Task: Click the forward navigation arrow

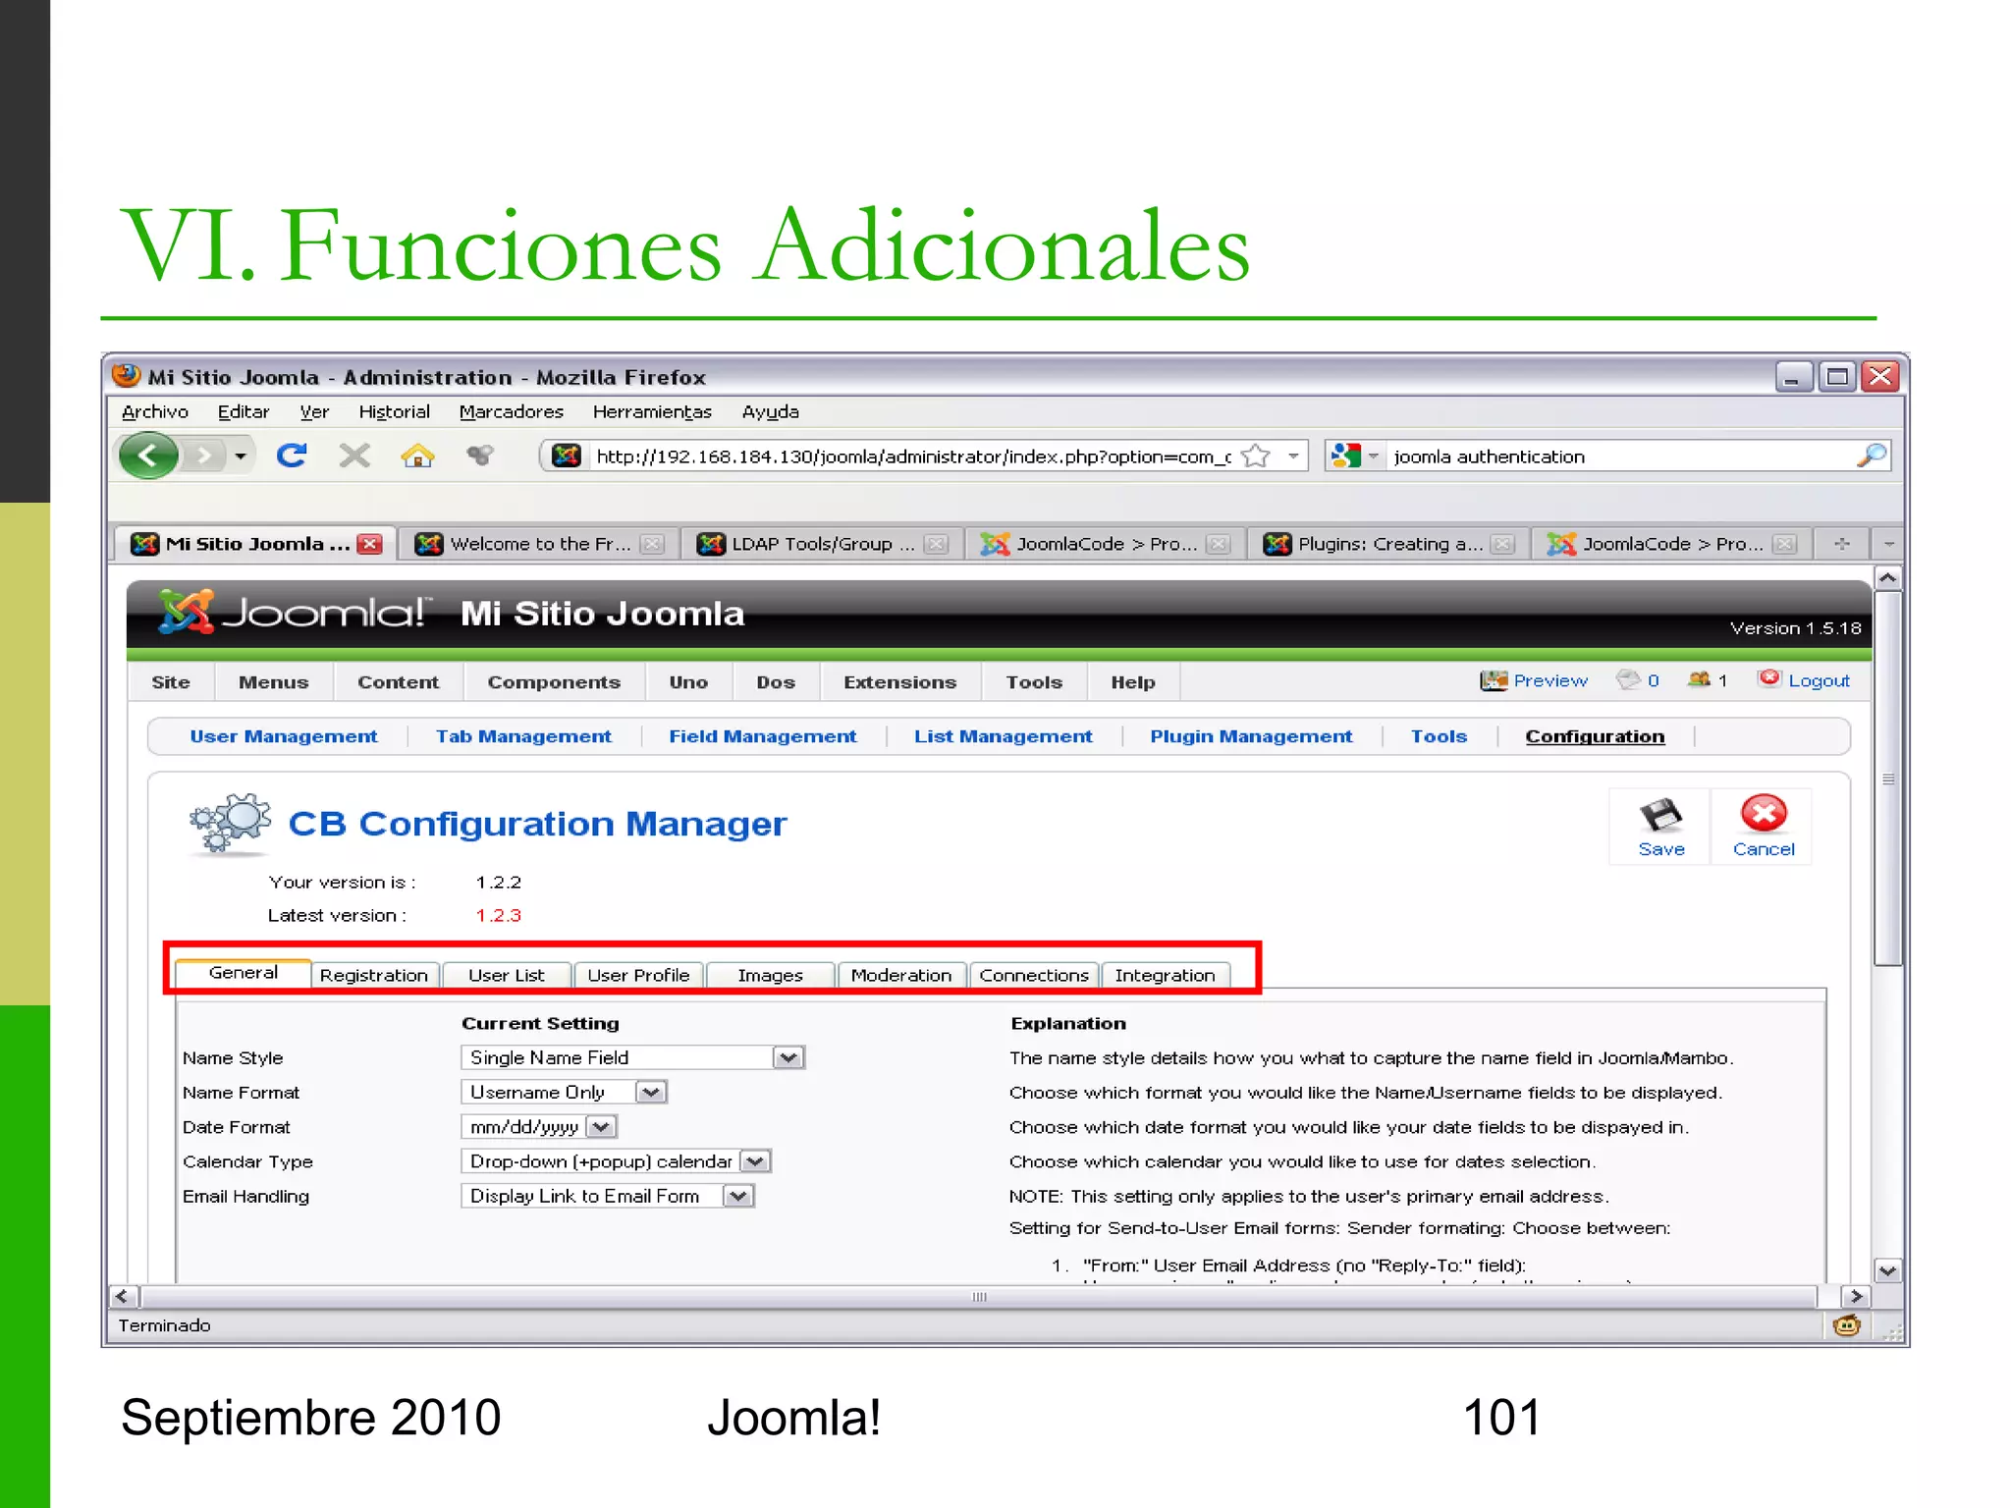Action: click(204, 456)
